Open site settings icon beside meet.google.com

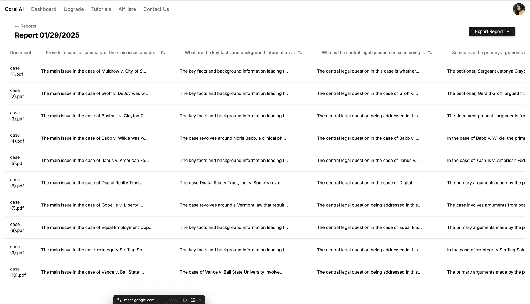pyautogui.click(x=119, y=300)
